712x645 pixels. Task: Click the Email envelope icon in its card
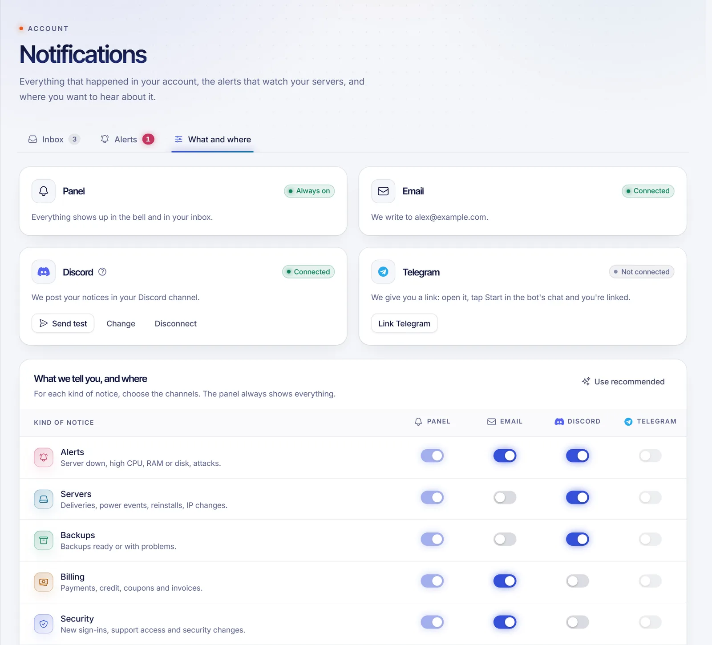(x=383, y=191)
